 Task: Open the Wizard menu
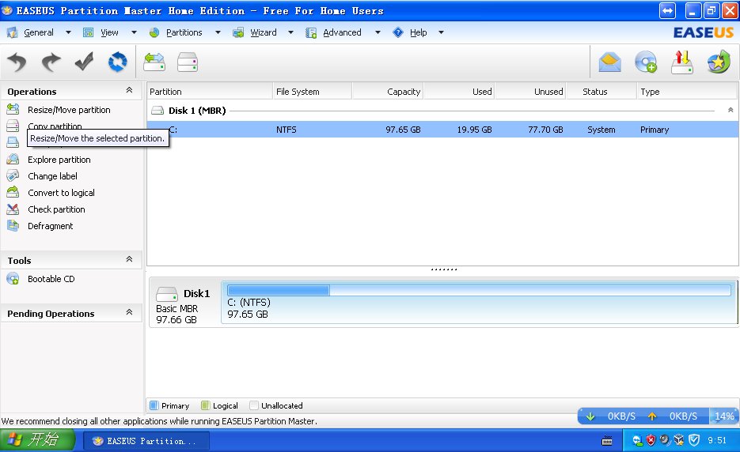point(264,32)
